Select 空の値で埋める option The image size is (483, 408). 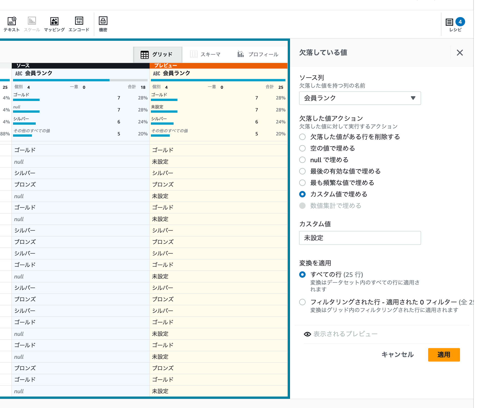302,148
